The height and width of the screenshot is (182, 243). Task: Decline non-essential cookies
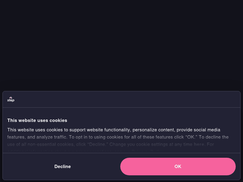63,167
